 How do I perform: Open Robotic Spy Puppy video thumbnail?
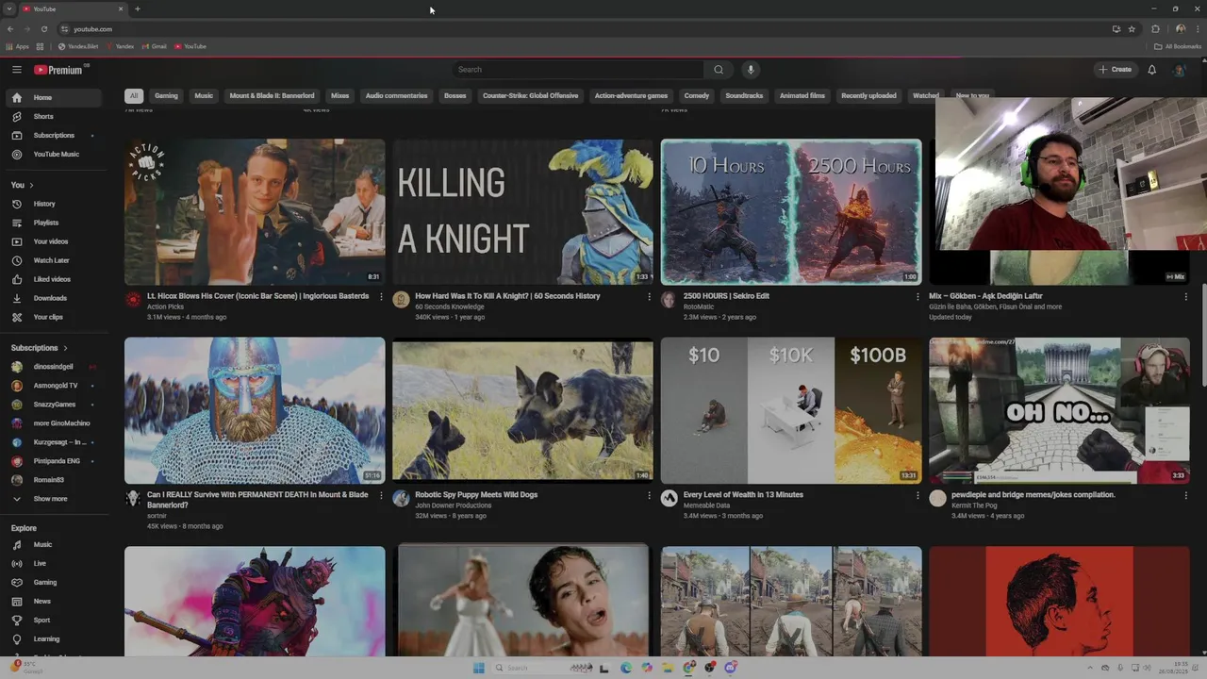(x=522, y=410)
